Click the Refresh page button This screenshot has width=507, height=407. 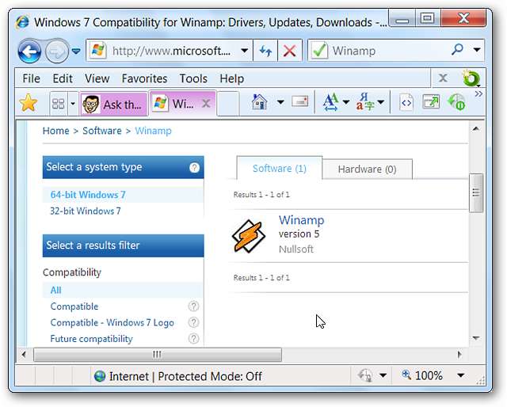(265, 51)
